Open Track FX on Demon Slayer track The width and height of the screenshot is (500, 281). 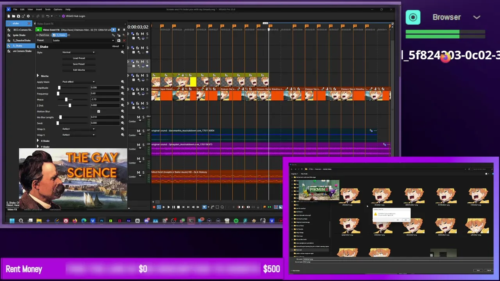[x=137, y=89]
